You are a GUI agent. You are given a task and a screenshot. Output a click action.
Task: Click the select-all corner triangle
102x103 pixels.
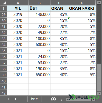pos(4,3)
